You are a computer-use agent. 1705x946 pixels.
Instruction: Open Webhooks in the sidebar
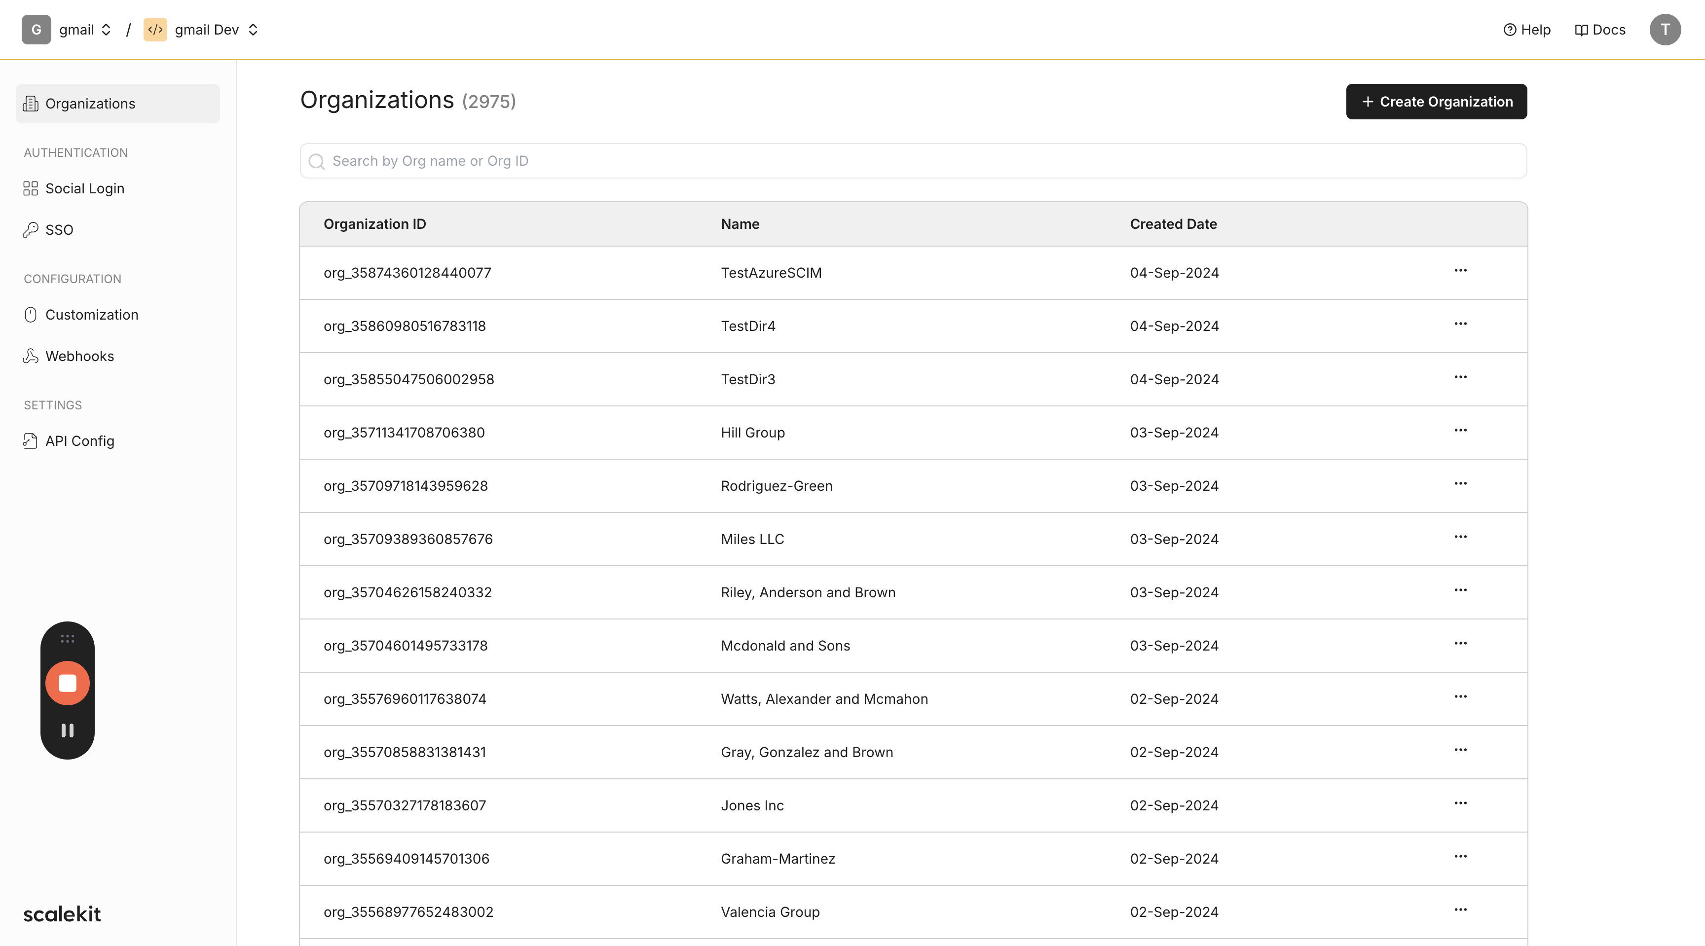pyautogui.click(x=118, y=356)
